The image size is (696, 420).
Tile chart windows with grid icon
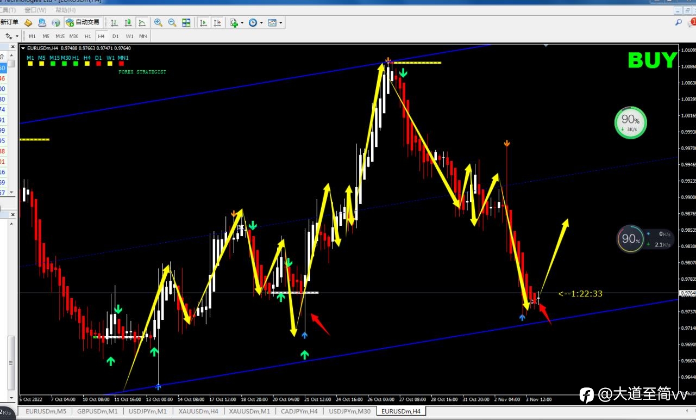point(186,23)
